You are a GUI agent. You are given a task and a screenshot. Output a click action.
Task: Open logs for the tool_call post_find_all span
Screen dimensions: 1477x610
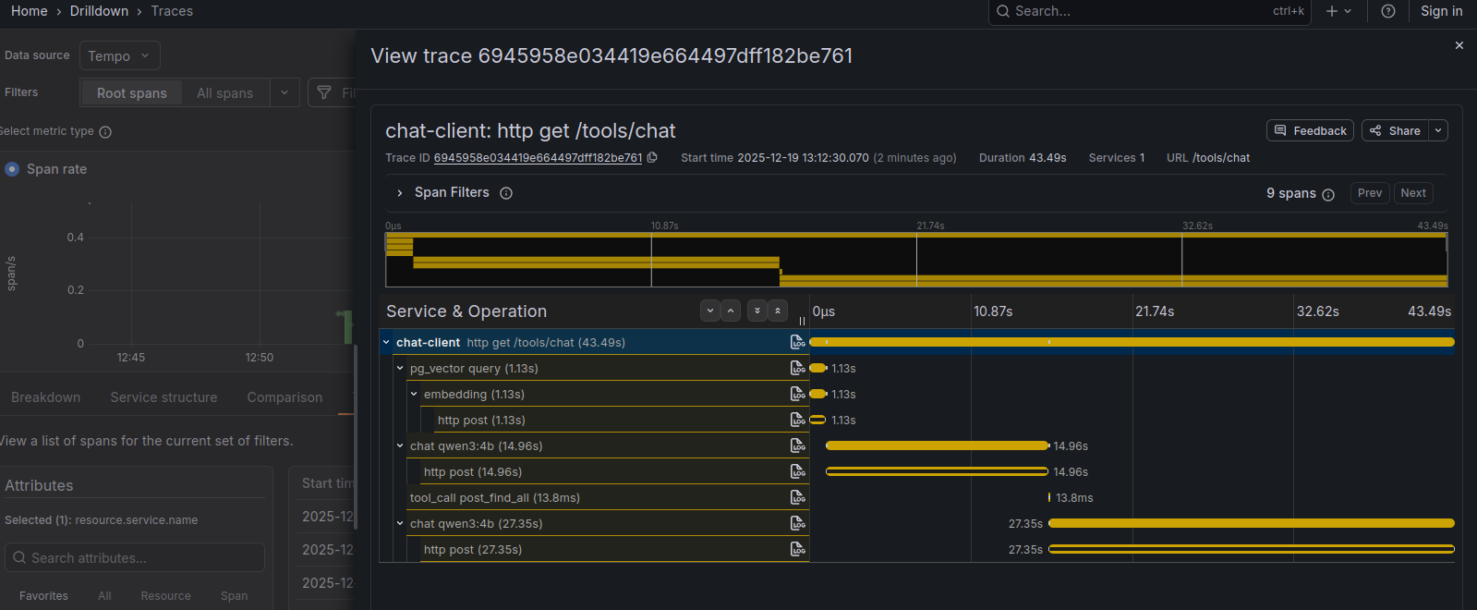coord(797,497)
